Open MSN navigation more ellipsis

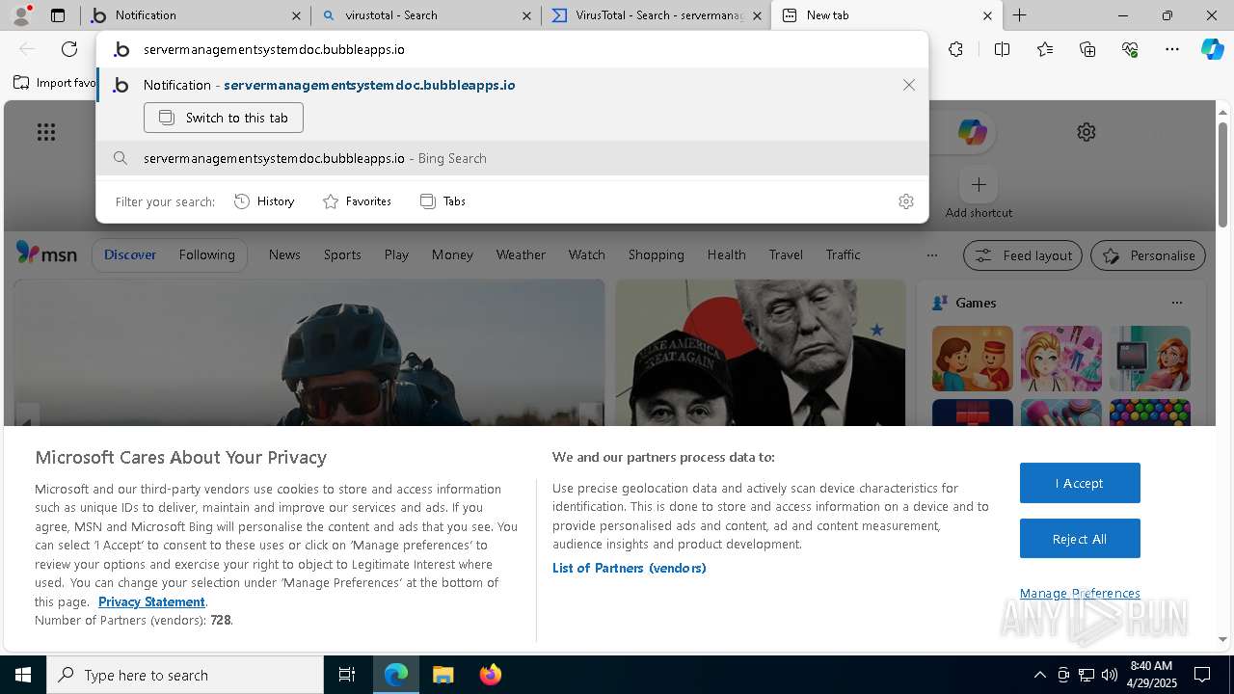coord(931,255)
